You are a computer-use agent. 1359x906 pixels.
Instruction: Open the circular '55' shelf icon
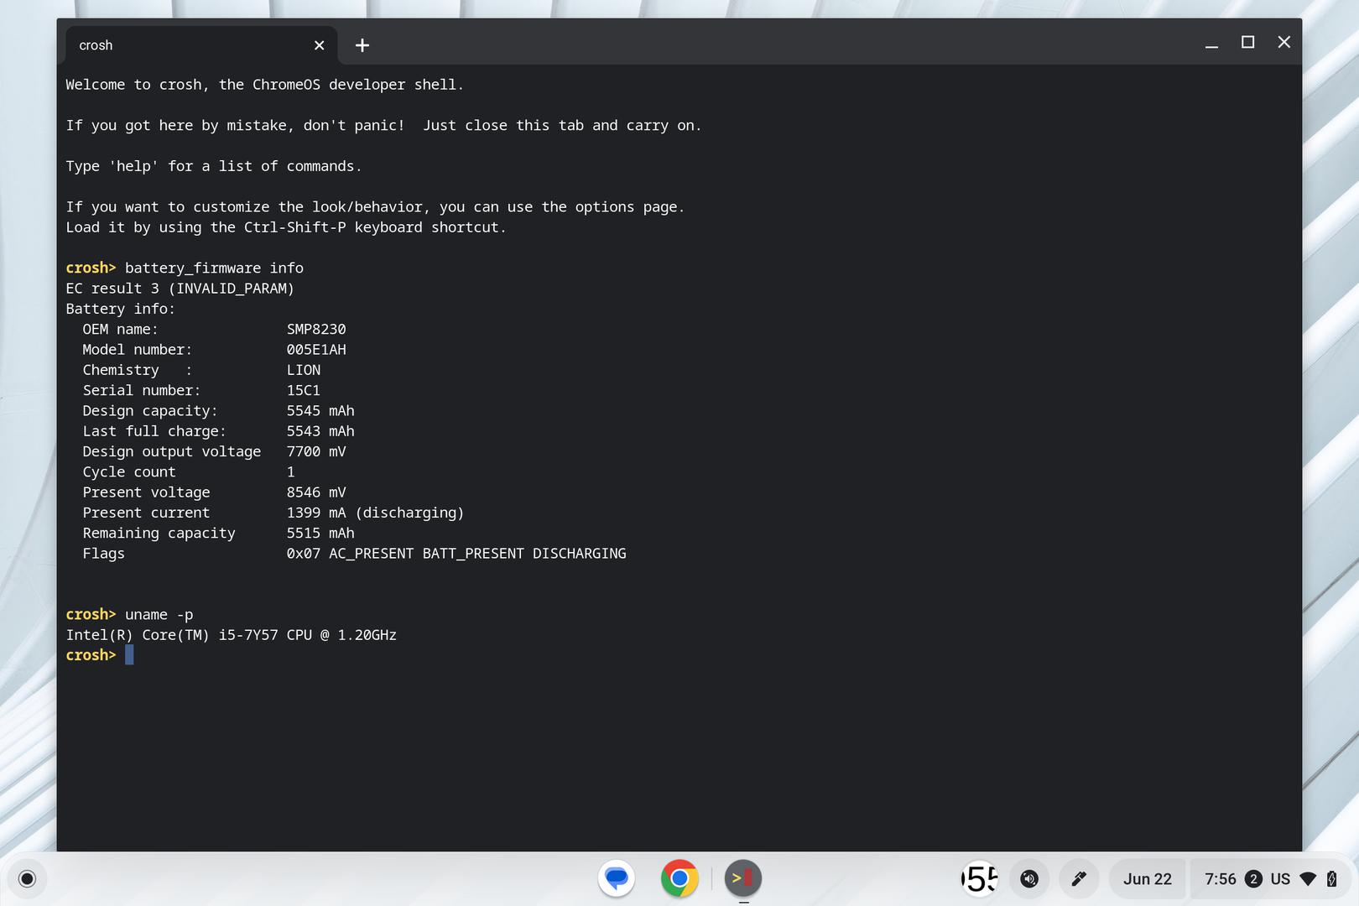pos(980,878)
